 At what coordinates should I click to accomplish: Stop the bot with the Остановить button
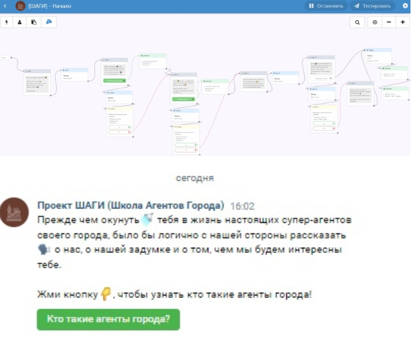tap(326, 6)
